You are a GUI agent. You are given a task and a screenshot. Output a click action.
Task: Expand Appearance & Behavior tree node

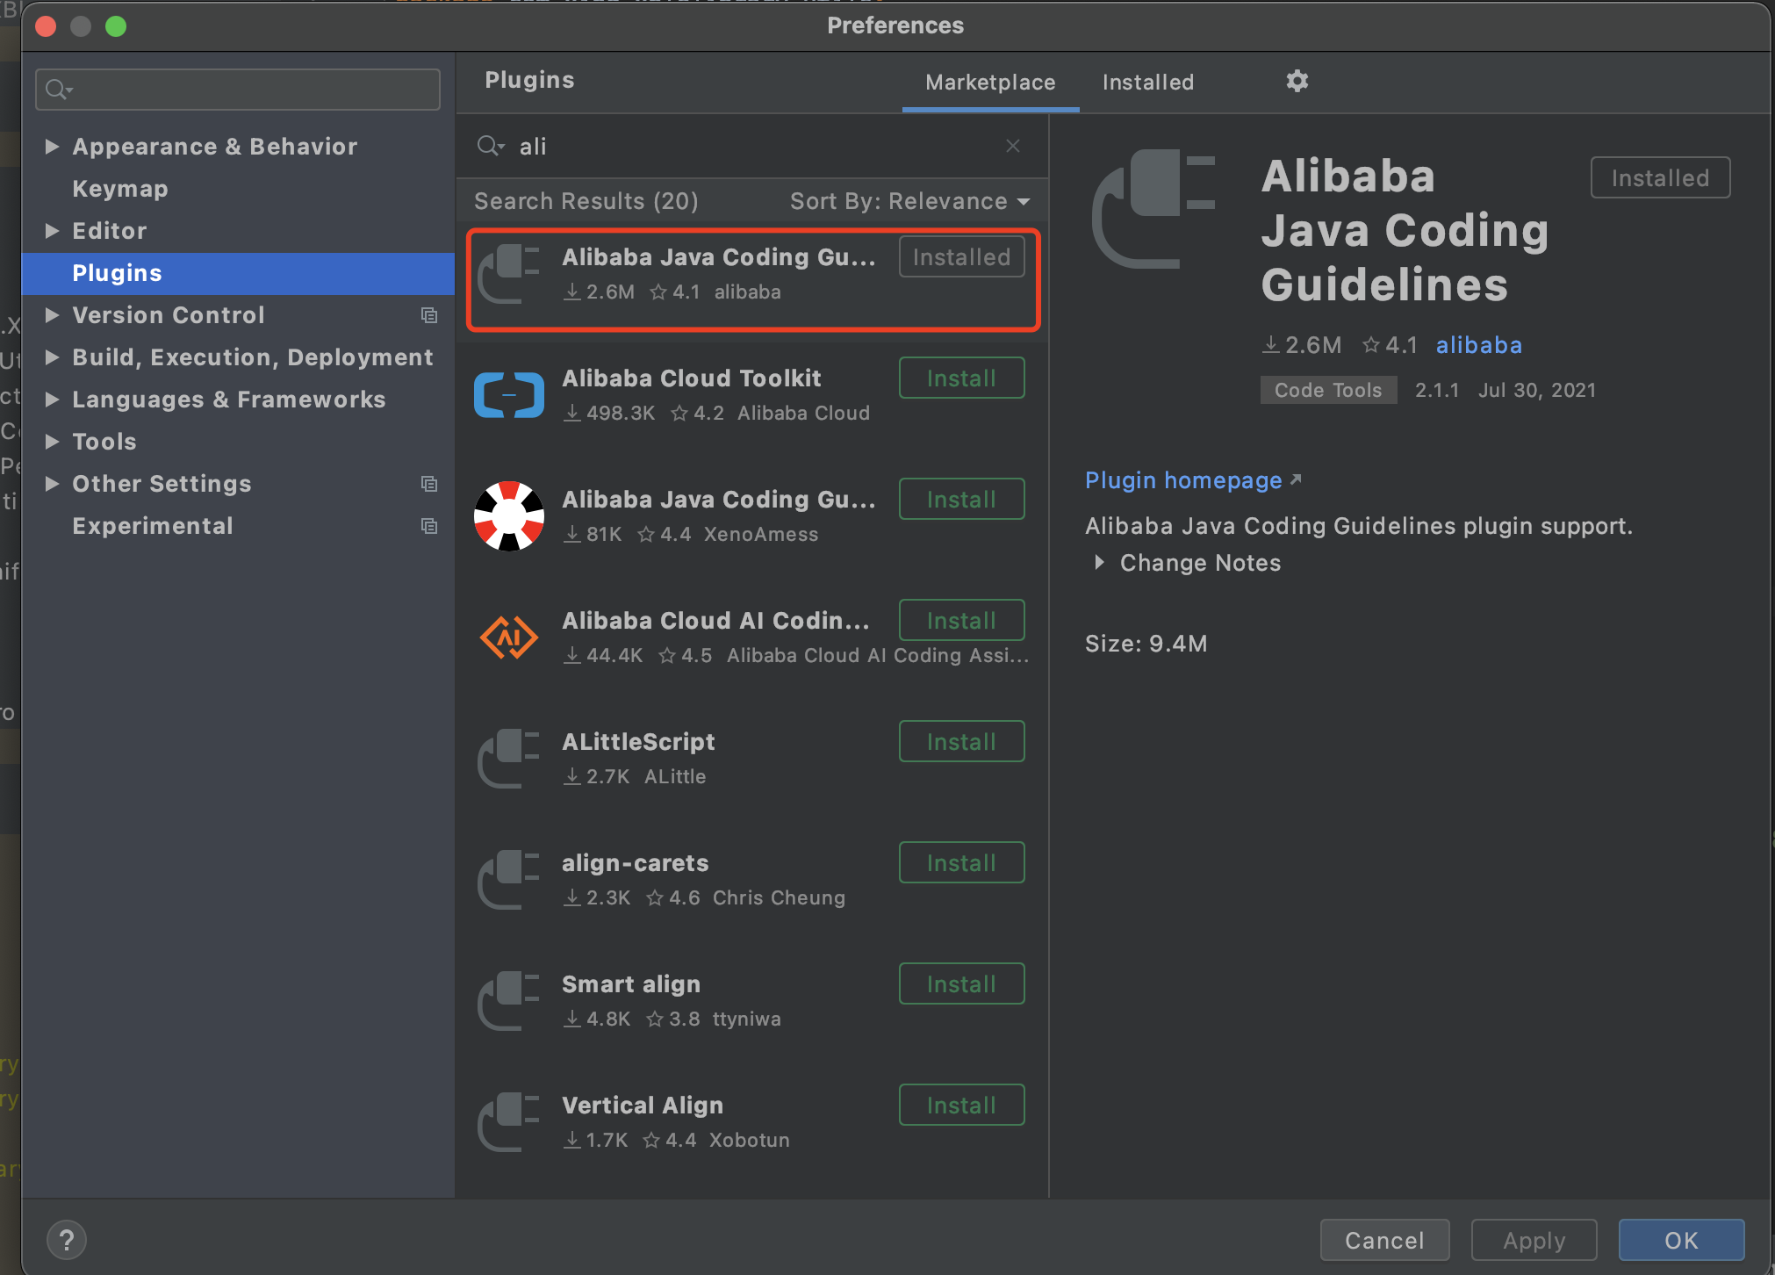tap(52, 147)
